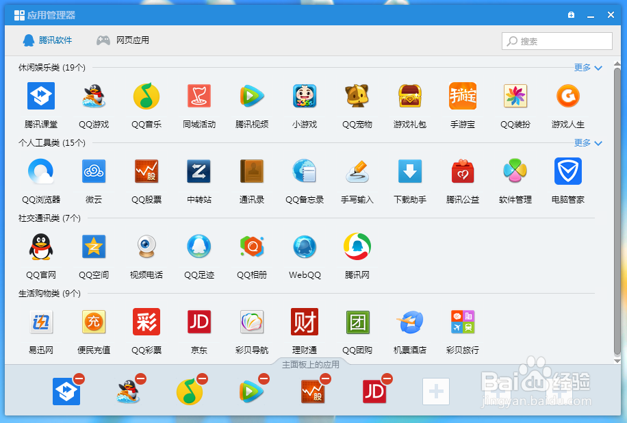Open 京东 shopping app
Screen dimensions: 627x423
point(199,322)
